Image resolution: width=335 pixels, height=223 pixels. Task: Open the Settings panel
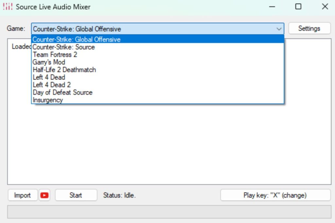(x=309, y=28)
